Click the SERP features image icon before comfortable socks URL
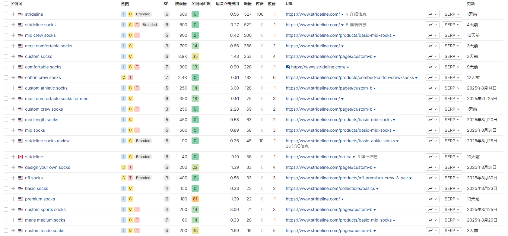Viewport: 508px width, 236px height. coord(288,67)
